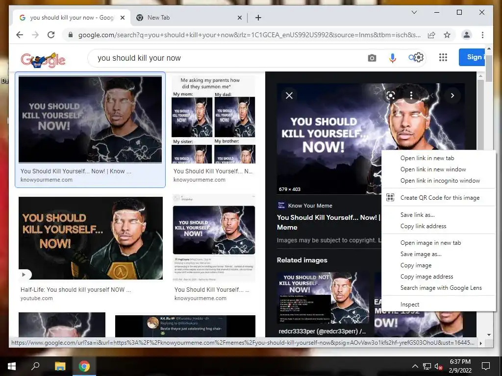Image resolution: width=502 pixels, height=376 pixels.
Task: Start voice search with microphone
Action: click(x=393, y=58)
